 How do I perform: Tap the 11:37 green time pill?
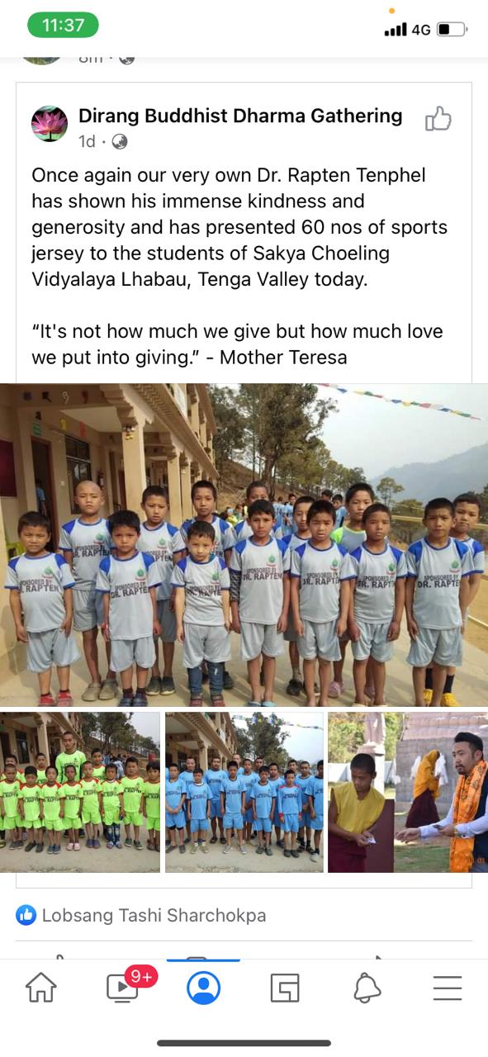point(63,26)
